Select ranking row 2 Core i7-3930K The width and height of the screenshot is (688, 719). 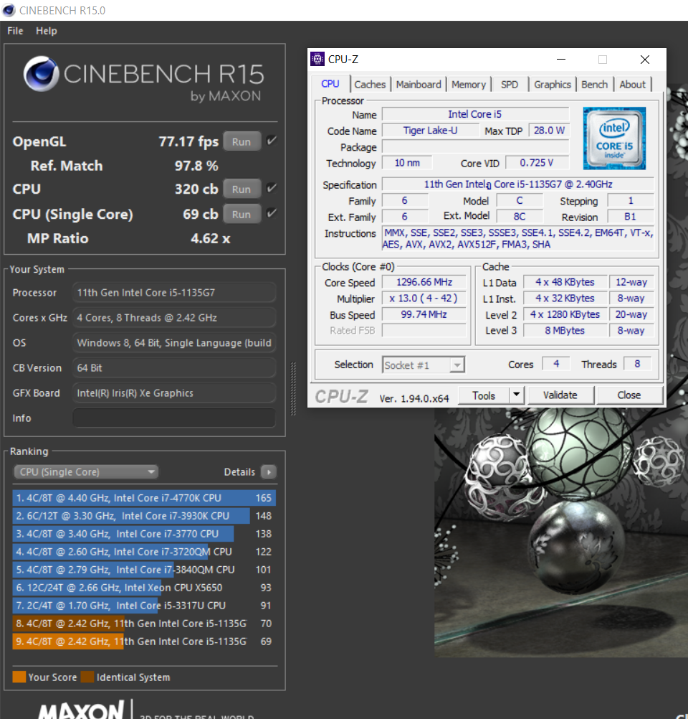[144, 516]
